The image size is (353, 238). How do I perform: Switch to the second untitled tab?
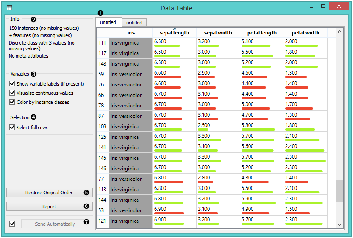tap(134, 22)
